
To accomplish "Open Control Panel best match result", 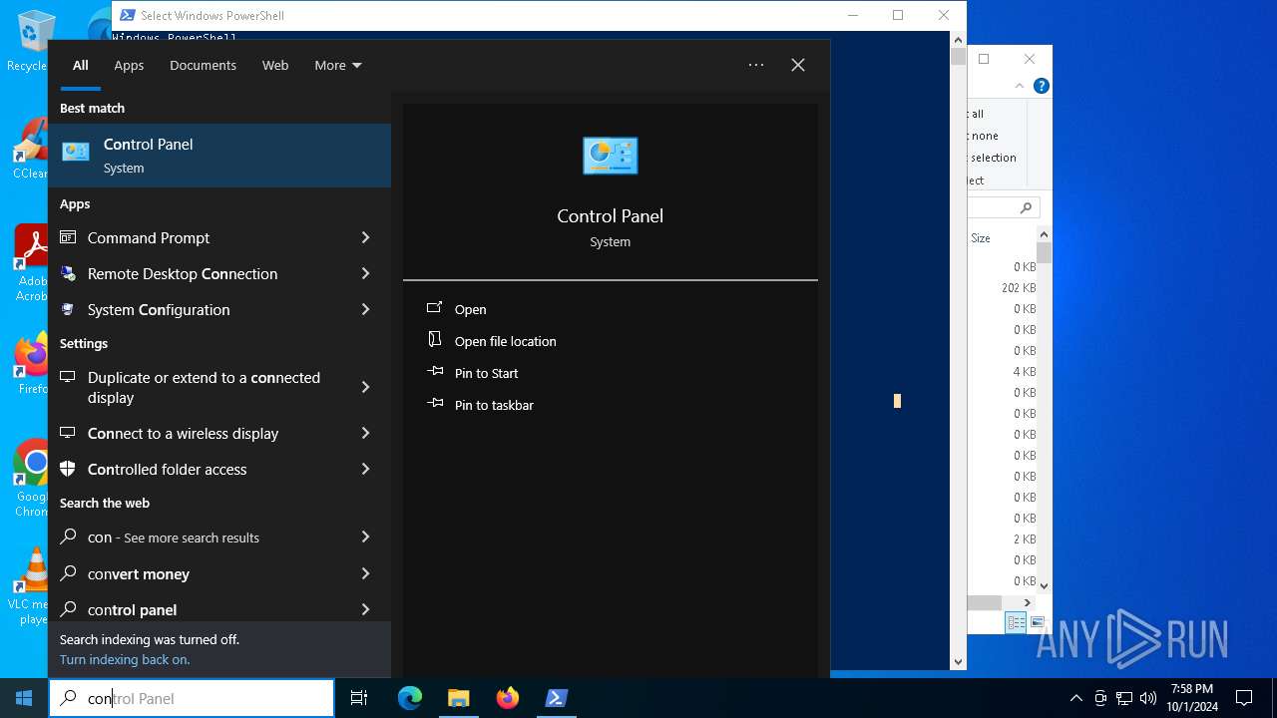I will (x=219, y=156).
